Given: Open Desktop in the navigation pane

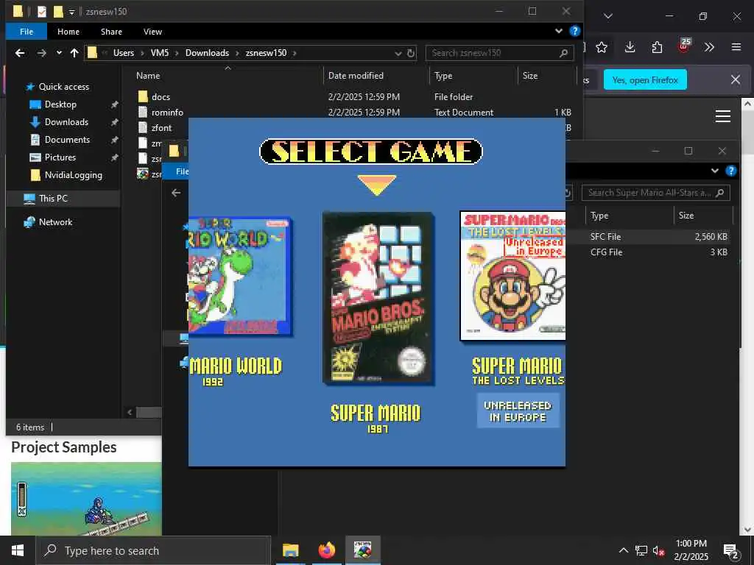Looking at the screenshot, I should point(60,104).
